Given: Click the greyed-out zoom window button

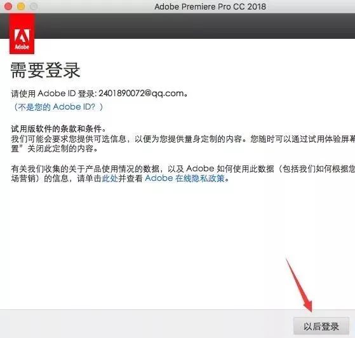Looking at the screenshot, I should point(34,6).
